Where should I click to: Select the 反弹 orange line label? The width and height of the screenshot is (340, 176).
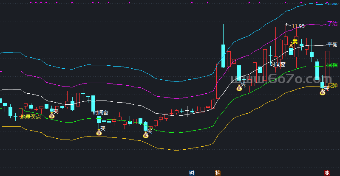point(332,86)
